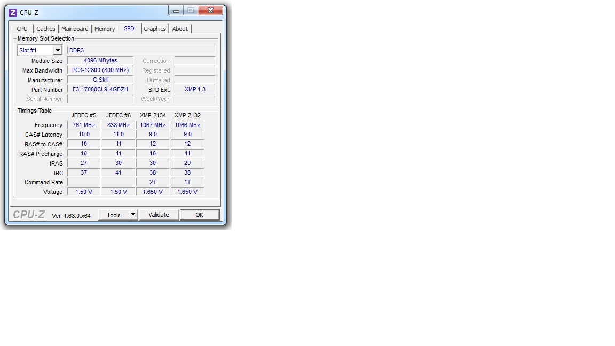This screenshot has width=615, height=346.
Task: Click the 1.50 V voltage under JEDEC #5
Action: coord(84,192)
